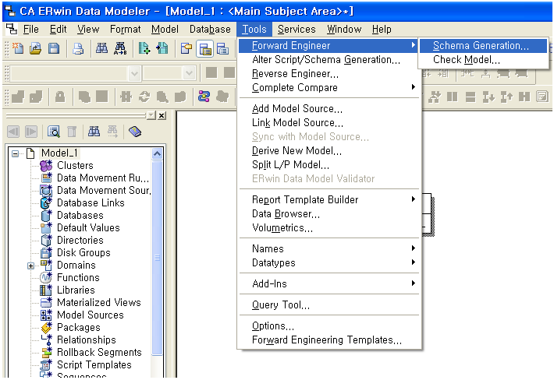Click the display level icon right of highlighted one

coord(222,48)
